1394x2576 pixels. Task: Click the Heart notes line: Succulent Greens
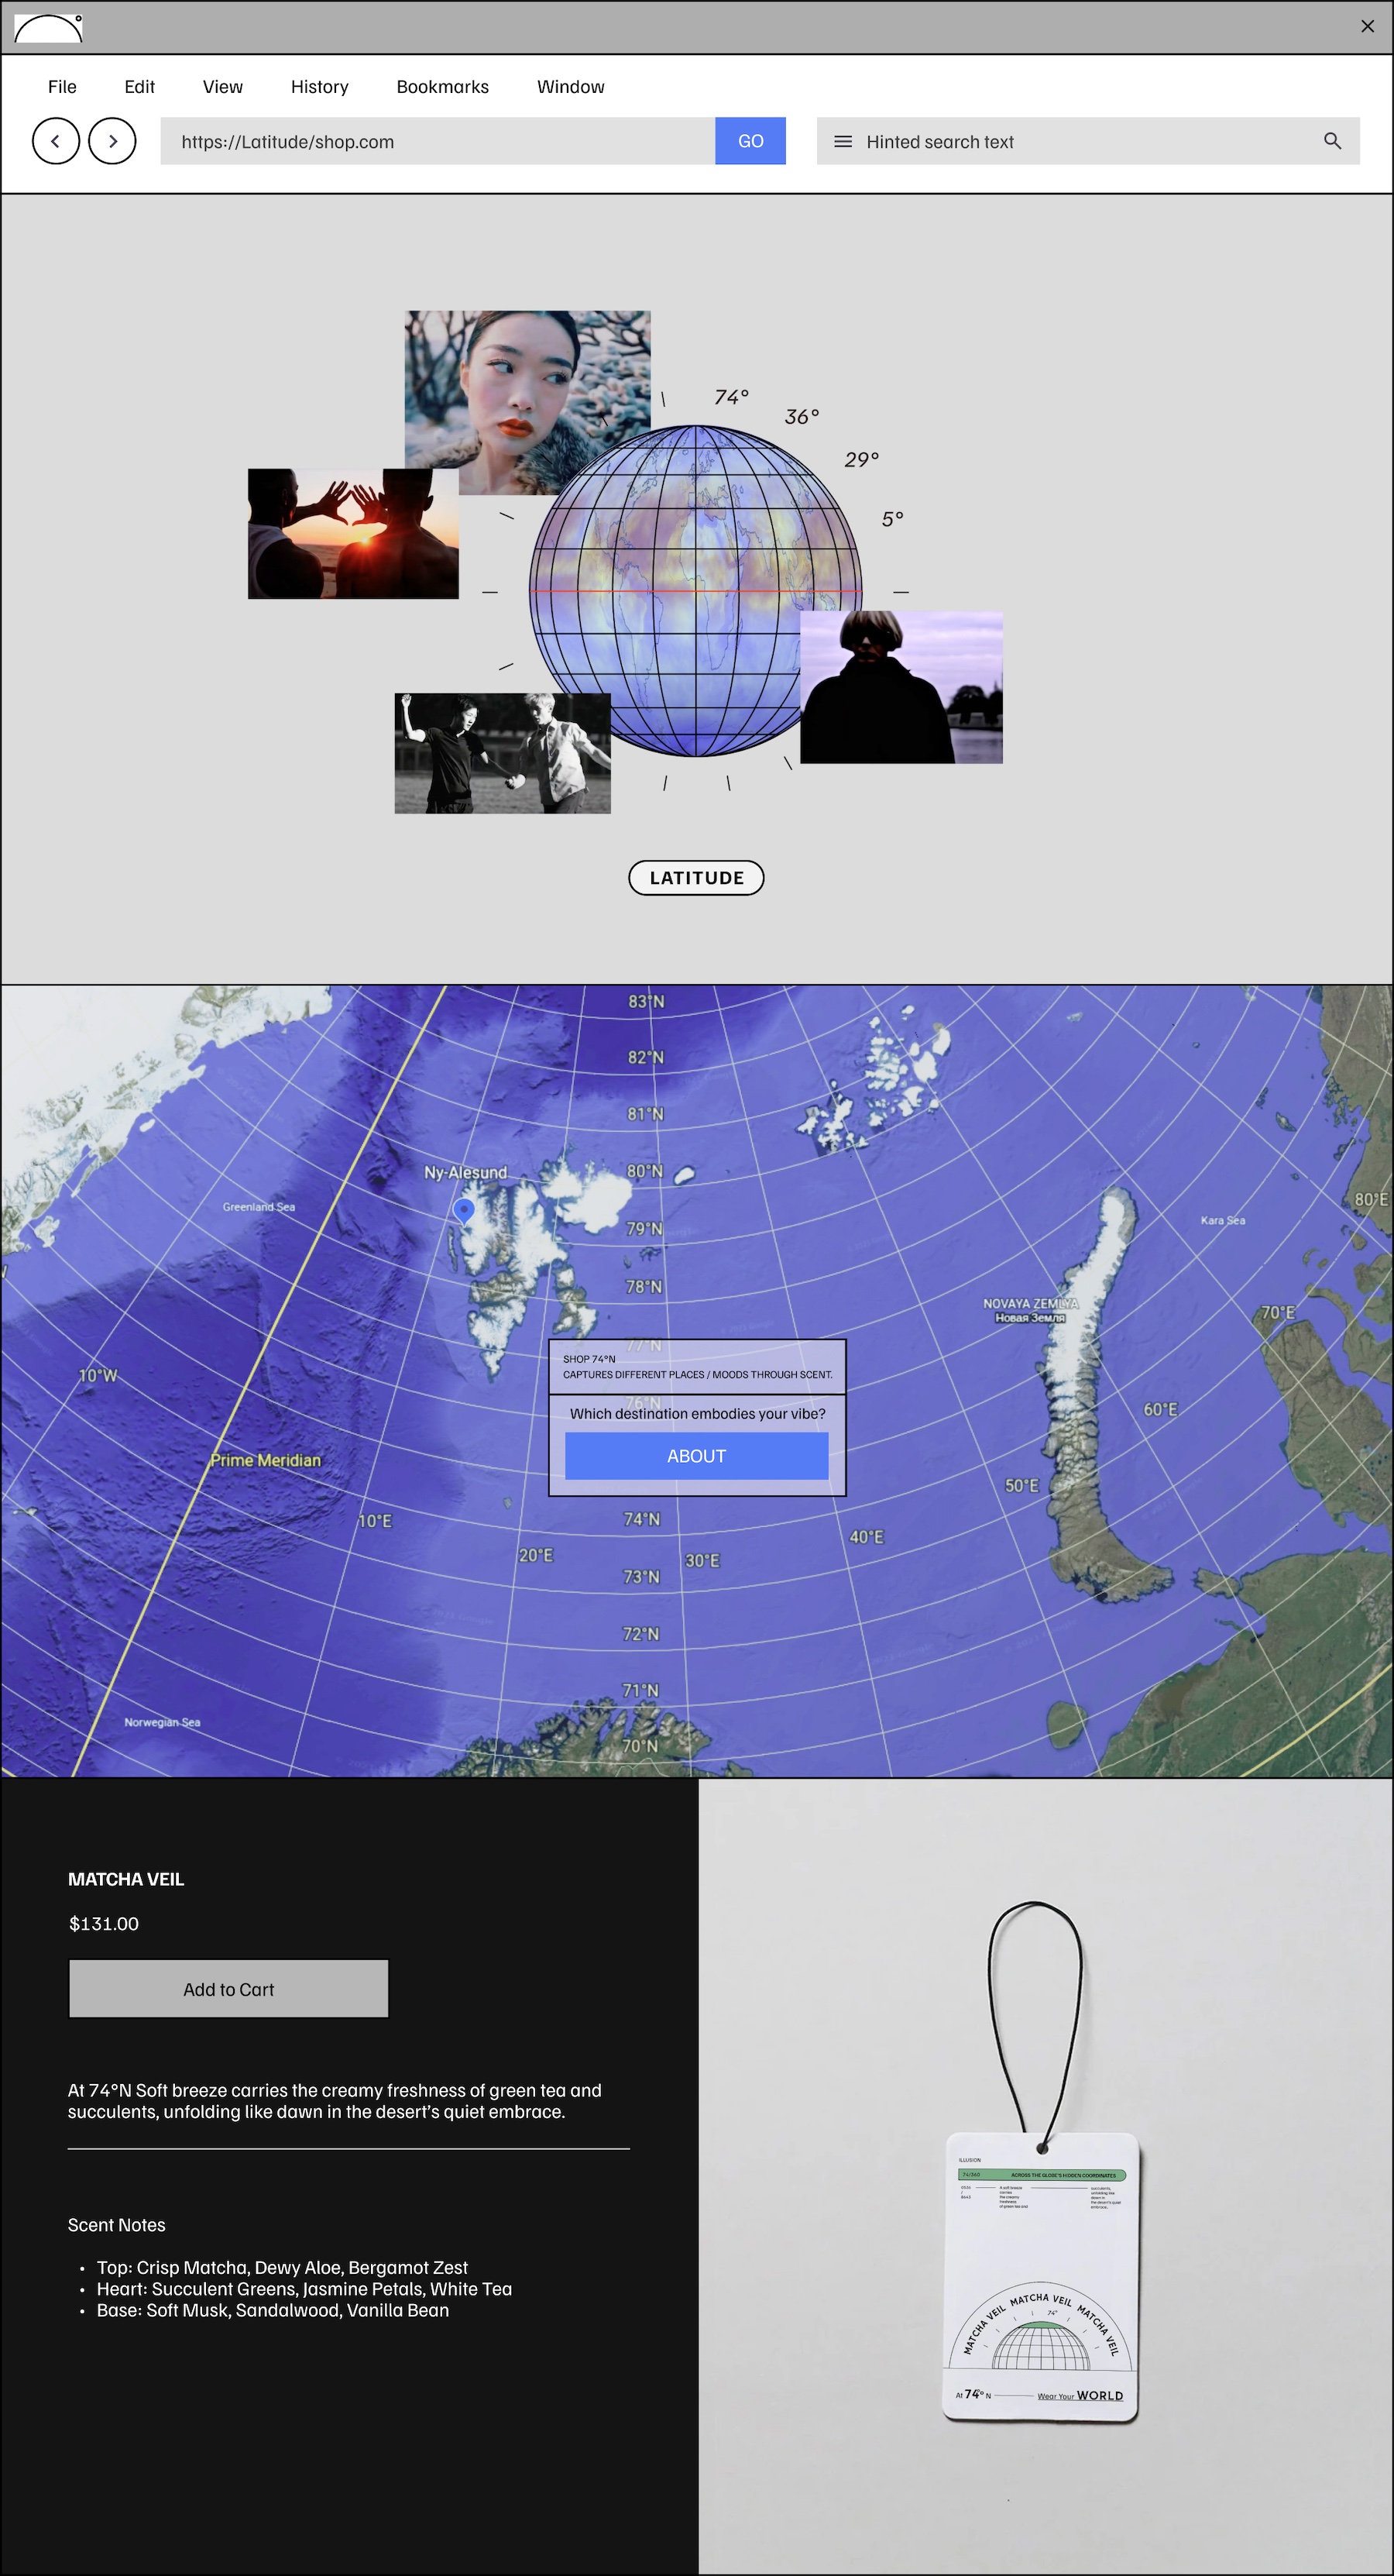304,2289
